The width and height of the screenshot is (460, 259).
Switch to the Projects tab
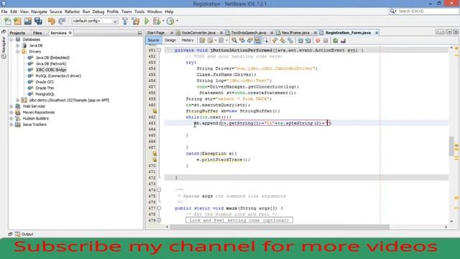17,33
